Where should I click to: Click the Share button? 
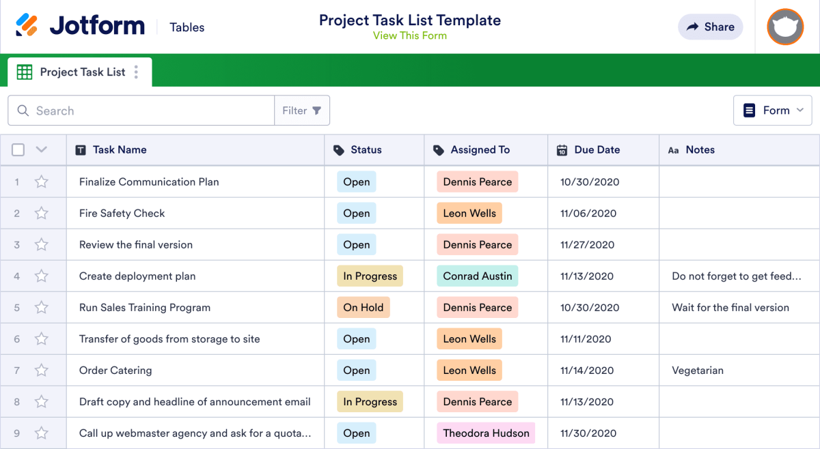pyautogui.click(x=710, y=27)
